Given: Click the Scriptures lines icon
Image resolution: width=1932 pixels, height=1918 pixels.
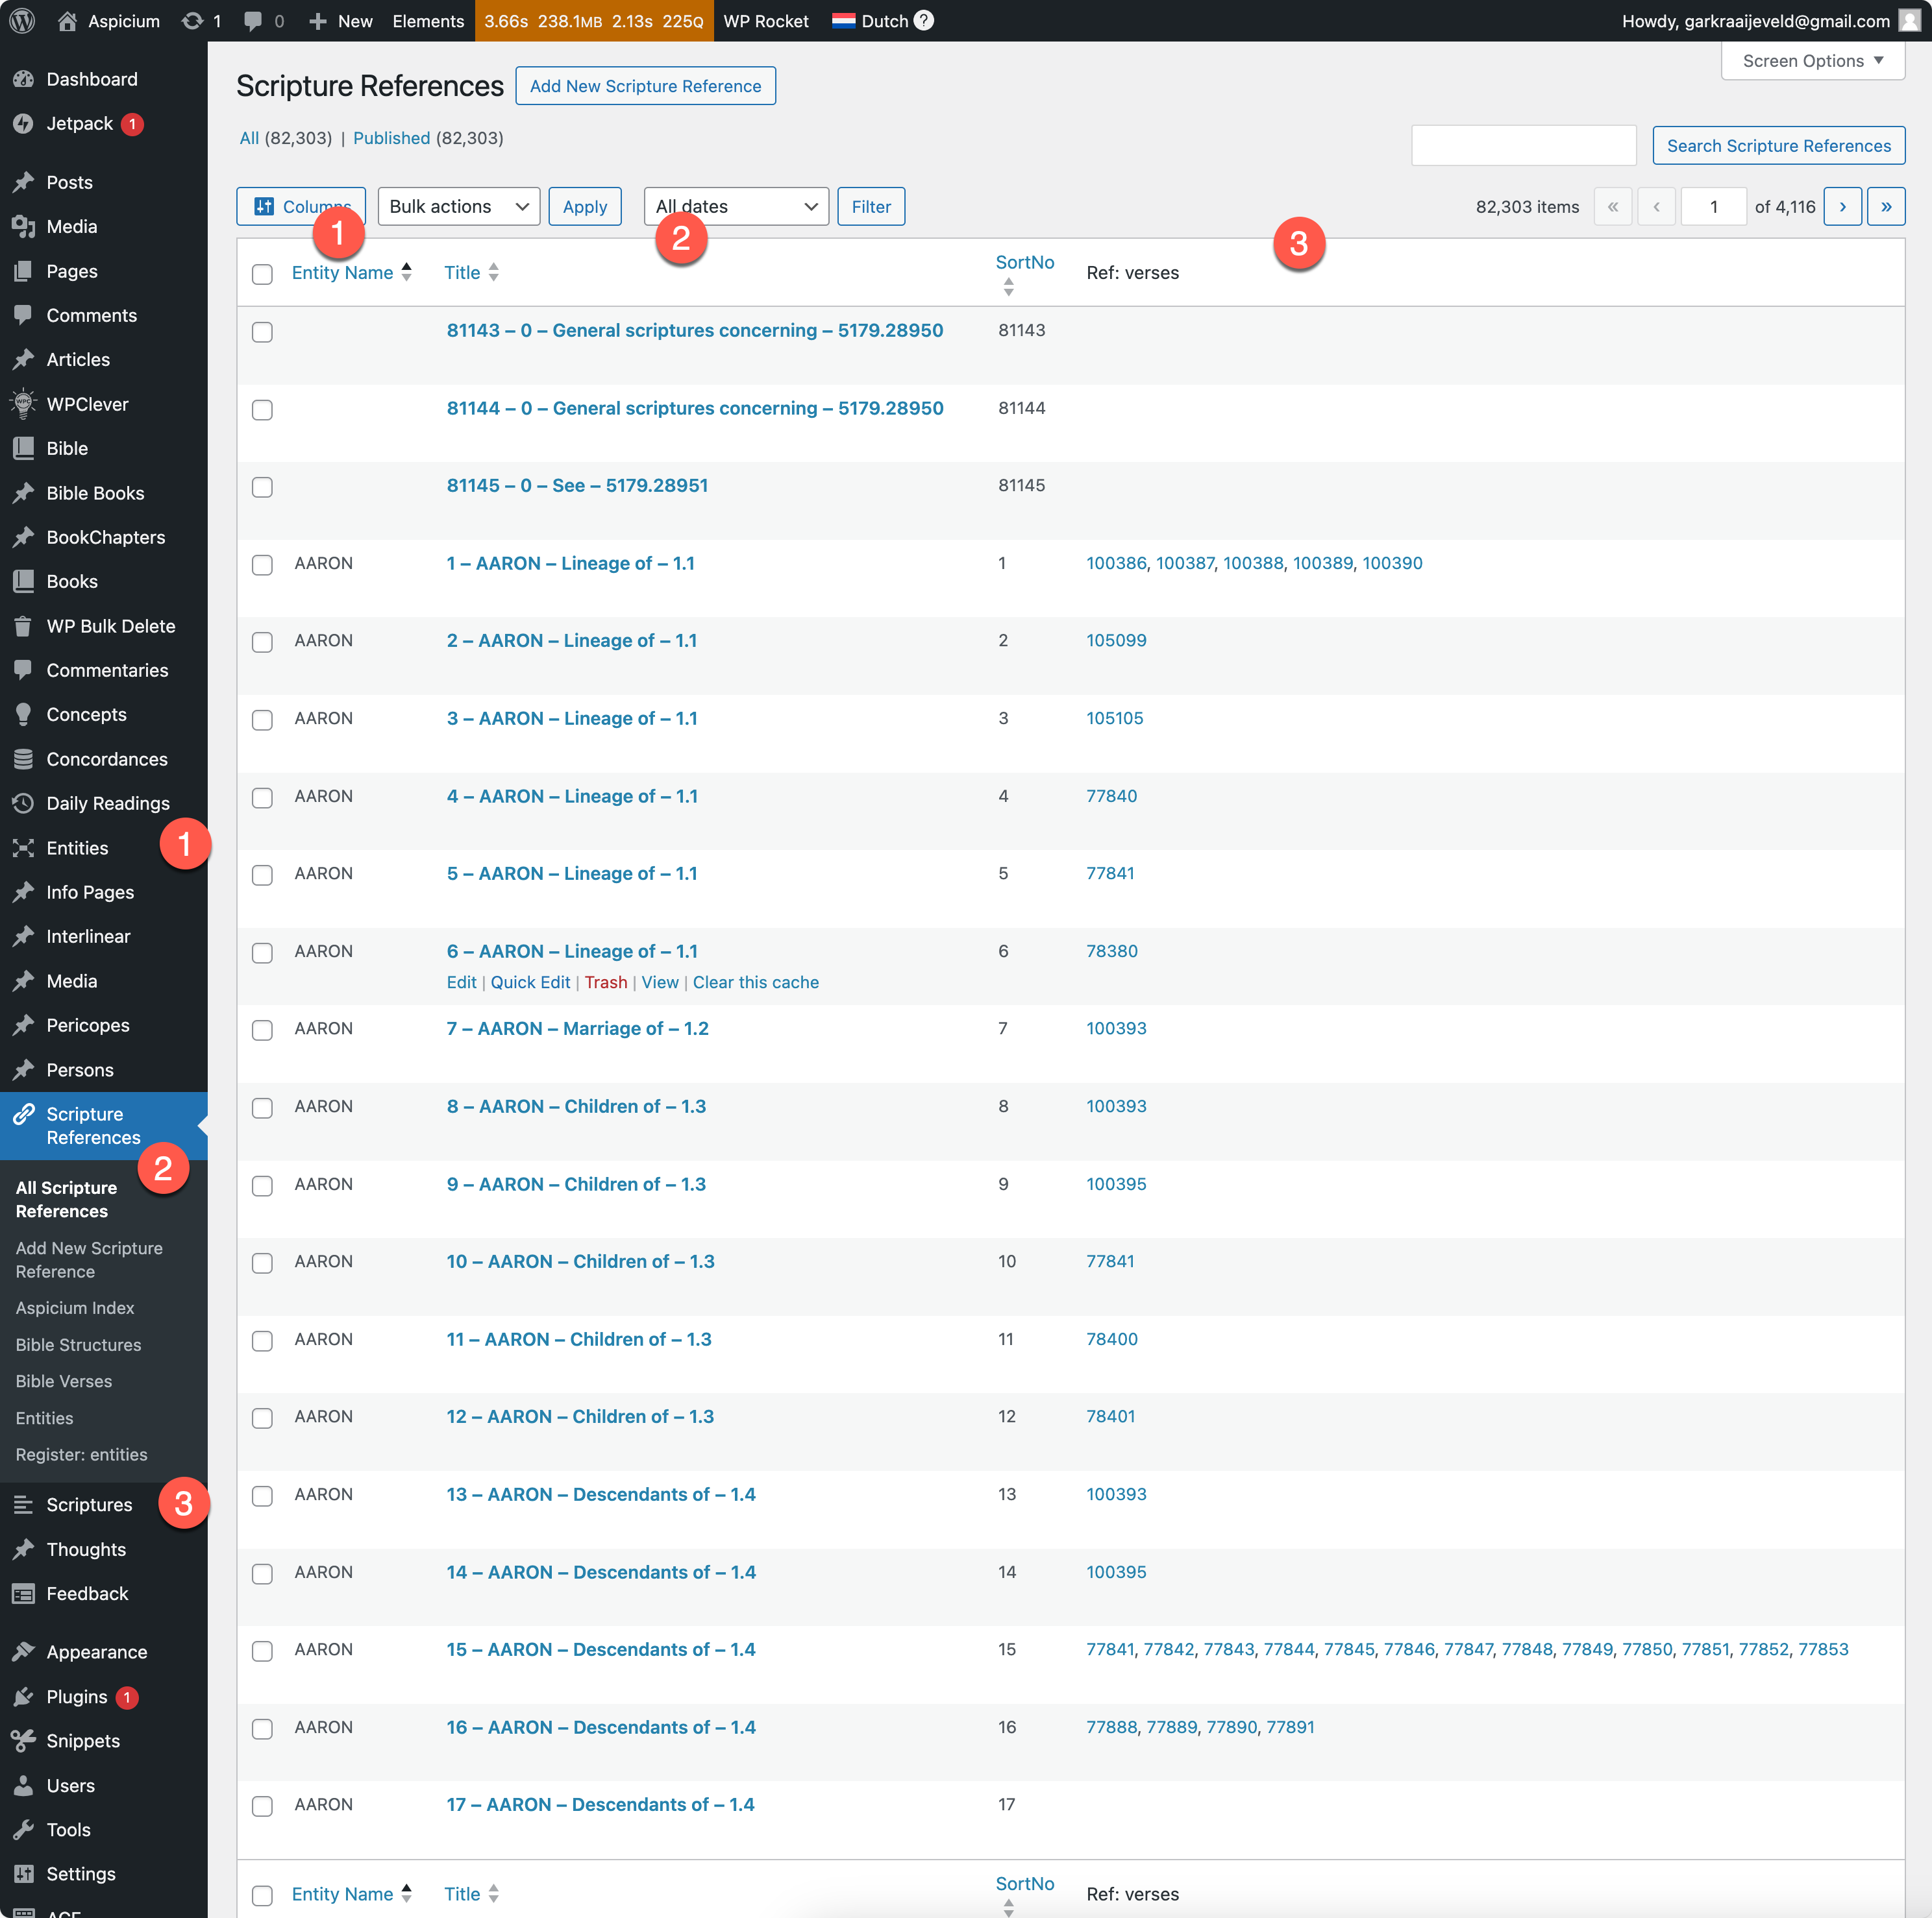Looking at the screenshot, I should coord(24,1504).
